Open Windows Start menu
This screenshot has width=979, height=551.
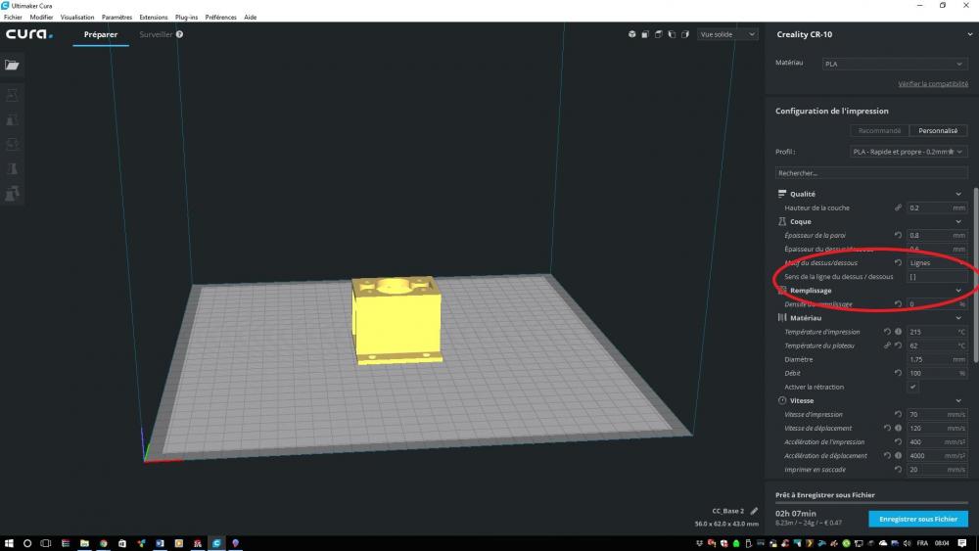pos(9,543)
